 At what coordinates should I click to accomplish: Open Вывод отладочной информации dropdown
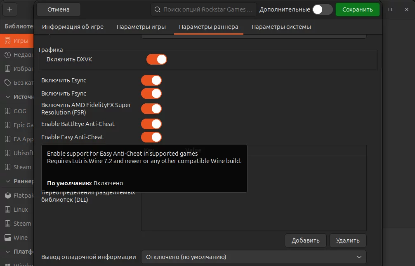pos(254,257)
